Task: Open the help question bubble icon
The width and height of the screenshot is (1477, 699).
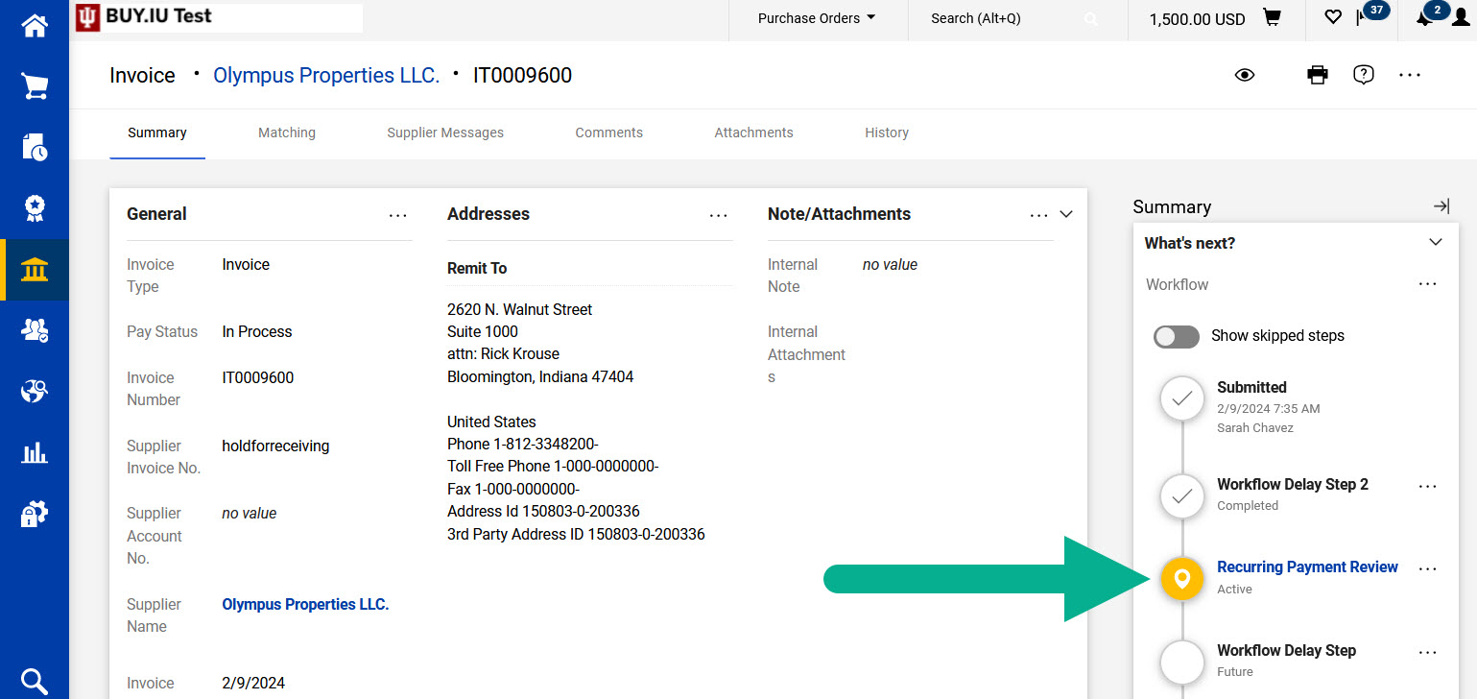Action: (1364, 75)
